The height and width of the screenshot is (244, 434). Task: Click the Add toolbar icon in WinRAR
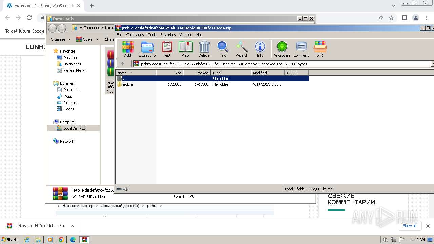[x=127, y=49]
